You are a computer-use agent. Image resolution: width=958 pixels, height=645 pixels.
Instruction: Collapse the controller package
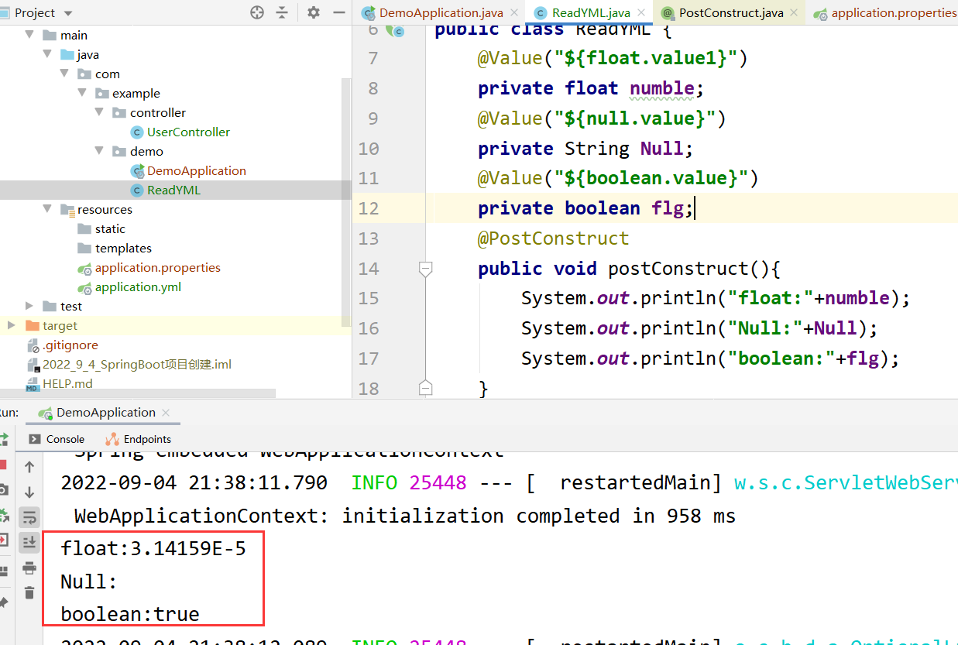(99, 112)
